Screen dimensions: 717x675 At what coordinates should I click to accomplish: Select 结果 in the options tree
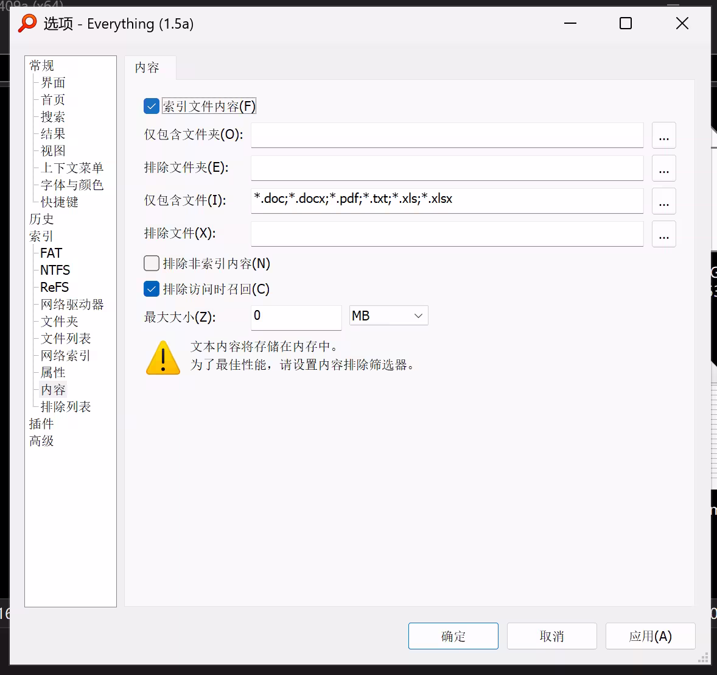point(53,133)
